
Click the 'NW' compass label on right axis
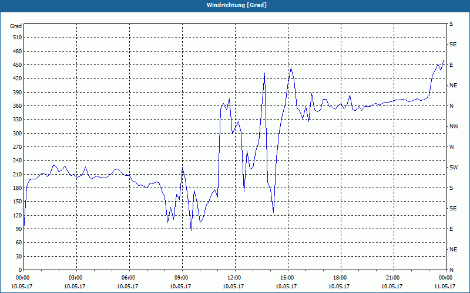454,127
